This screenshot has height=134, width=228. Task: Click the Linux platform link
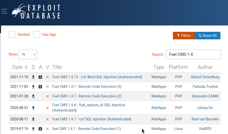point(178,129)
